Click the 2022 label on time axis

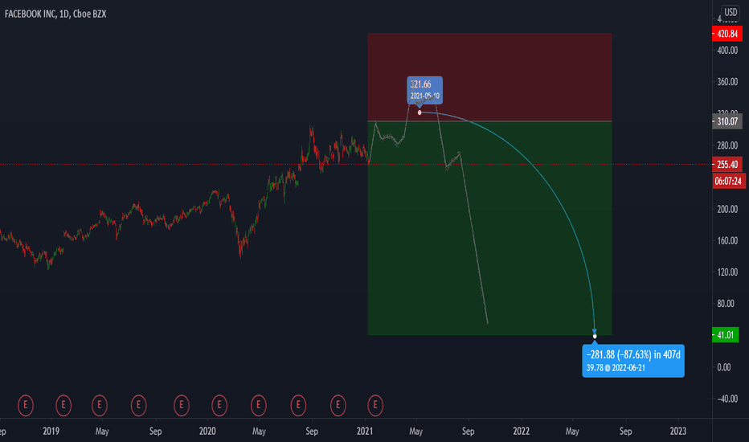tap(521, 431)
